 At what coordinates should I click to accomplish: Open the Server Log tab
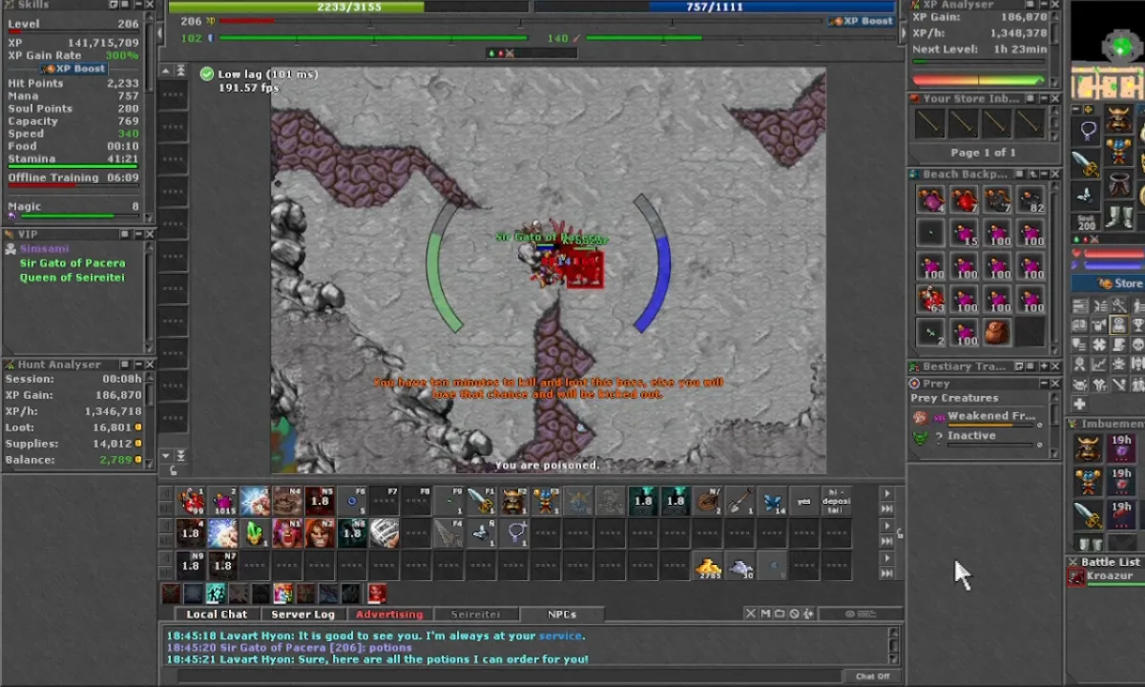point(302,614)
